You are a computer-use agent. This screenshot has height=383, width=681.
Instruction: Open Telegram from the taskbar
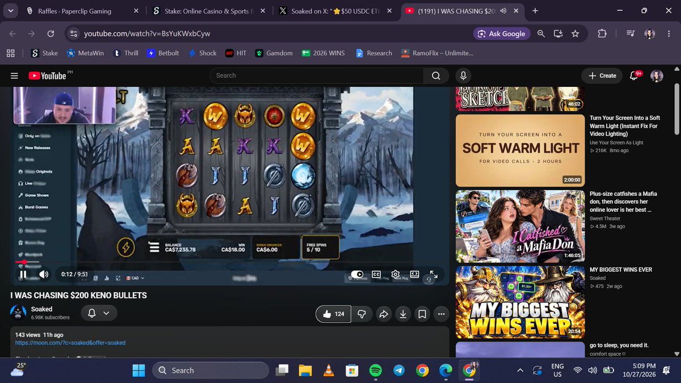coord(399,371)
